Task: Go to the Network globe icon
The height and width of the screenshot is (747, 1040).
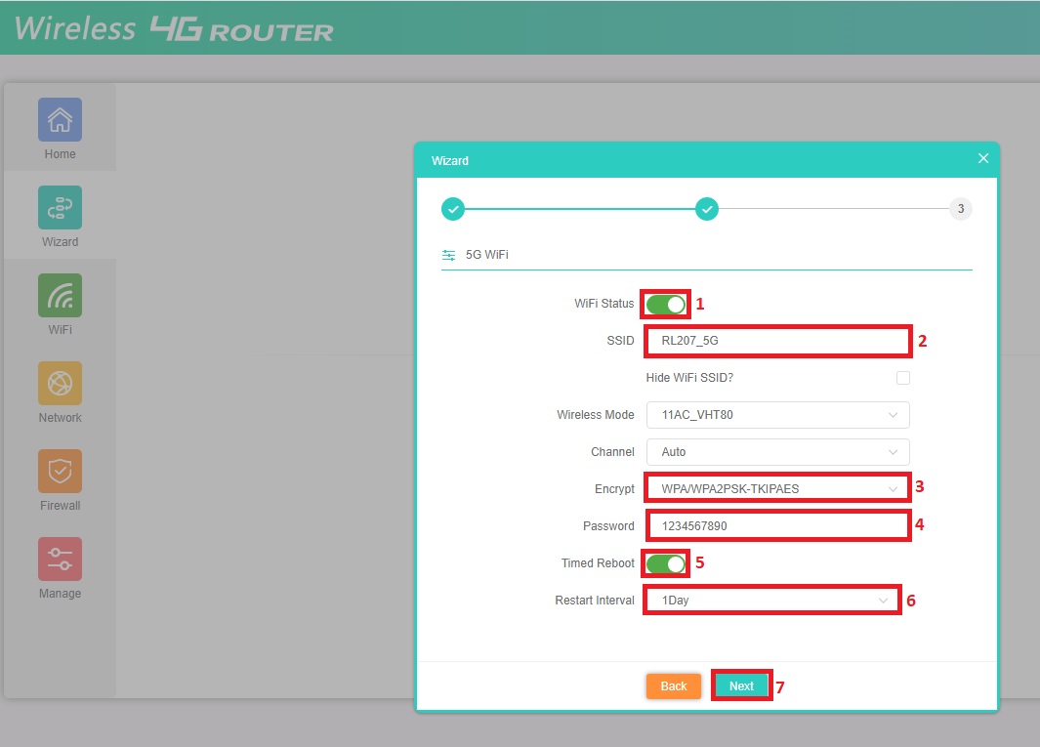Action: [60, 384]
